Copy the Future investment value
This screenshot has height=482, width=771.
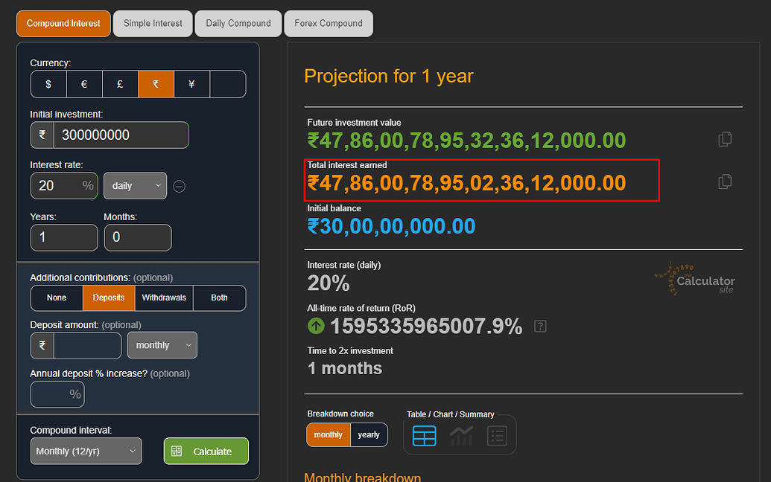click(x=724, y=139)
